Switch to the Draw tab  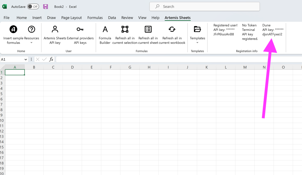(51, 18)
